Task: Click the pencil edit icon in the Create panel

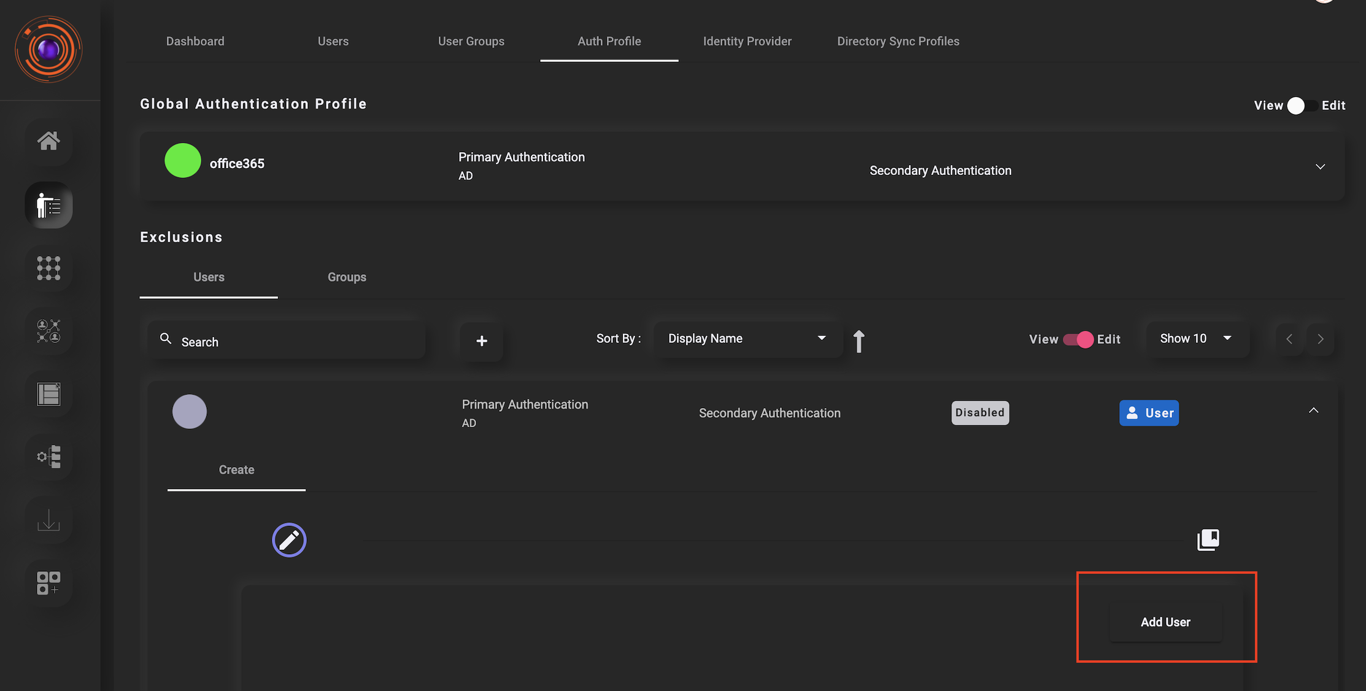Action: point(289,540)
